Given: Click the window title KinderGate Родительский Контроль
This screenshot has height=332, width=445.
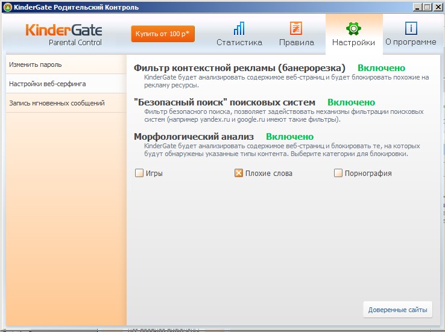Looking at the screenshot, I should (77, 7).
